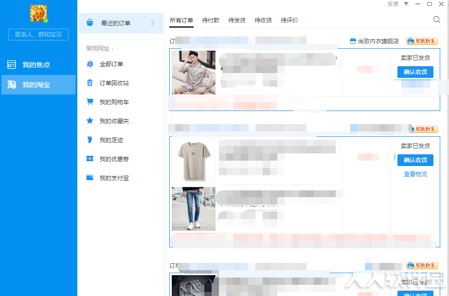
Task: Click the user avatar picture
Action: 38,13
